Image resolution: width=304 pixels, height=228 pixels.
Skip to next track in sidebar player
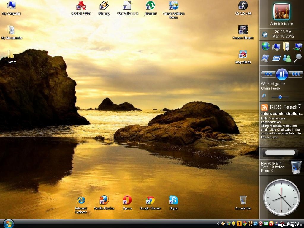point(296,74)
